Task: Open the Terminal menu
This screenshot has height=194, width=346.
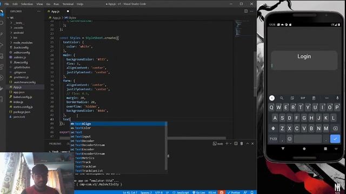Action: pyautogui.click(x=68, y=4)
